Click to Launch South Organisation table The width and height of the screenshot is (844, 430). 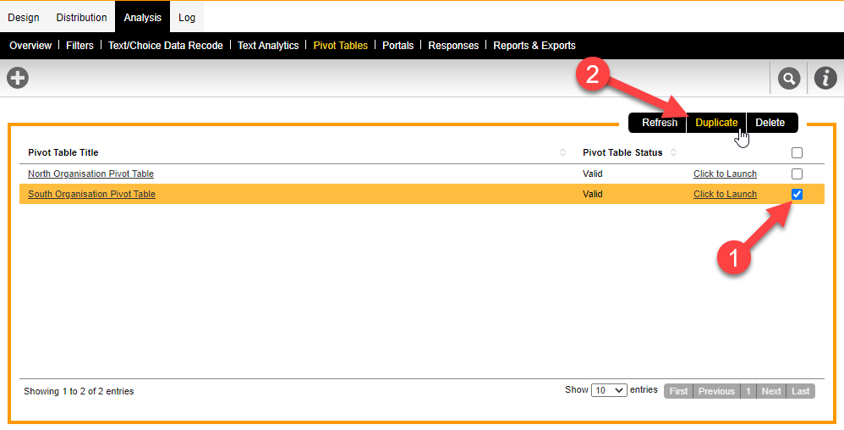click(x=725, y=194)
